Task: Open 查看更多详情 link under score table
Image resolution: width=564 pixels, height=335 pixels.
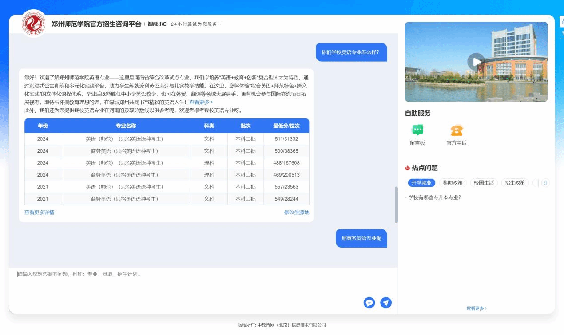Action: click(x=39, y=213)
